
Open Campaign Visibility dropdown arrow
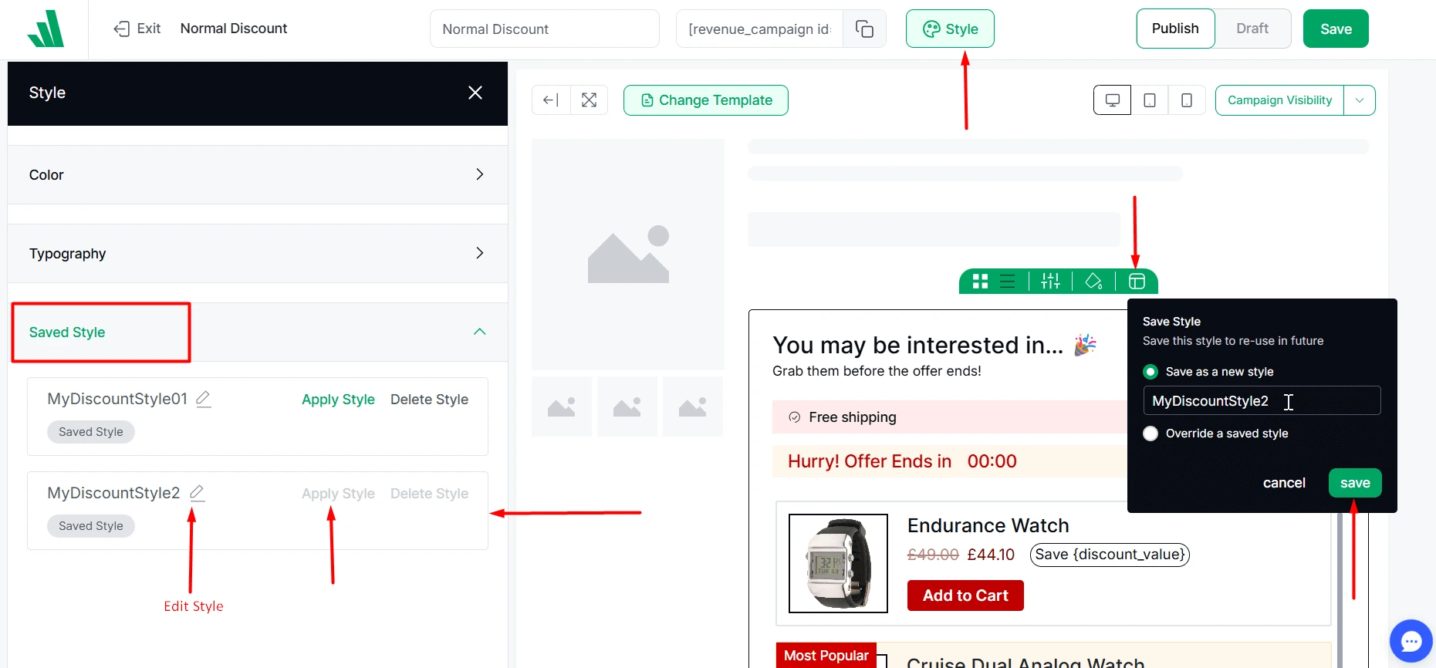pyautogui.click(x=1360, y=100)
